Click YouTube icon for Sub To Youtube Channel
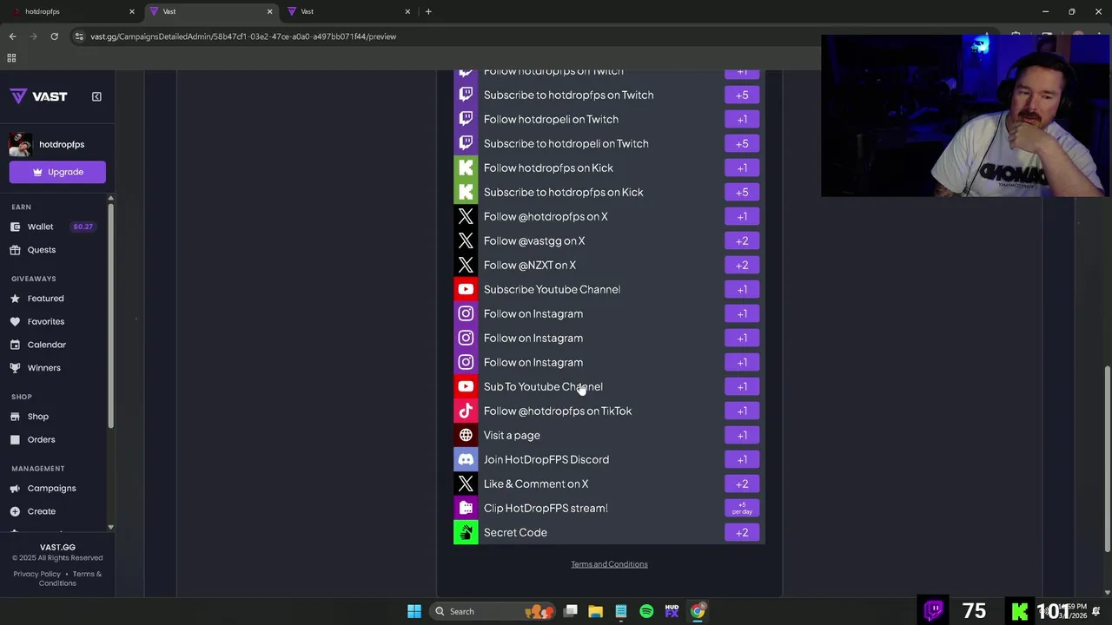 pos(466,386)
